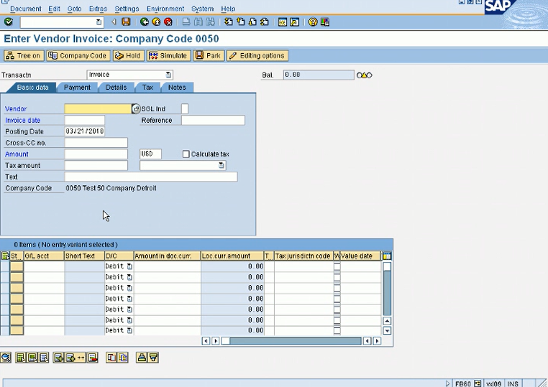Viewport: 548px width, 387px height.
Task: Click the Copy cell contents icon
Action: point(123,358)
